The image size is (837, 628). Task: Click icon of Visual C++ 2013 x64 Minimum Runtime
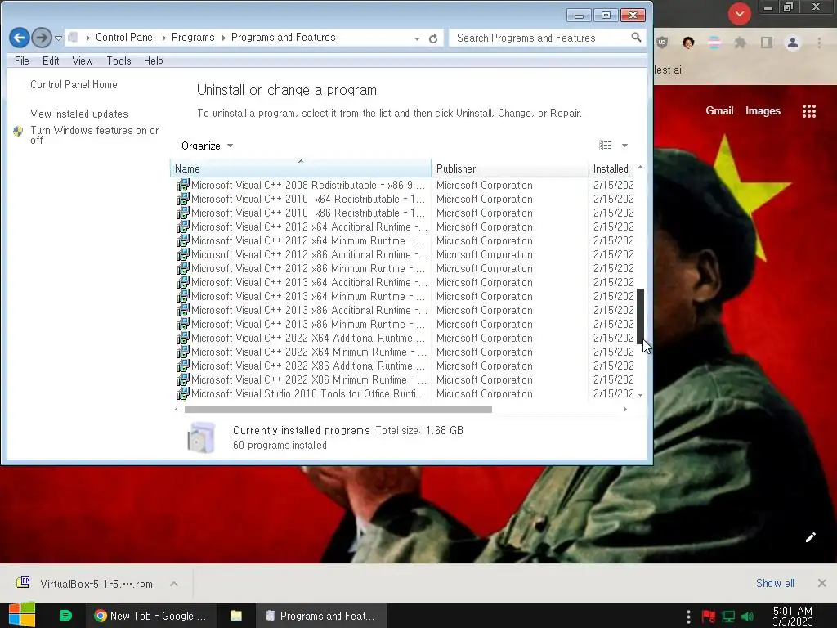[x=183, y=296]
